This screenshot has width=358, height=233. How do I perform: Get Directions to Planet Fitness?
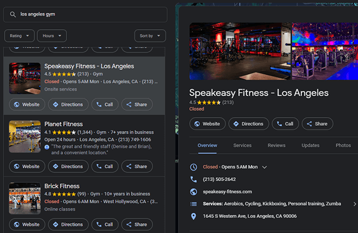click(68, 167)
